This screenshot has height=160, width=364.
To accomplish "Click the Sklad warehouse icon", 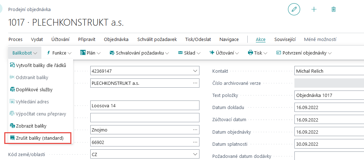I will pyautogui.click(x=180, y=53).
